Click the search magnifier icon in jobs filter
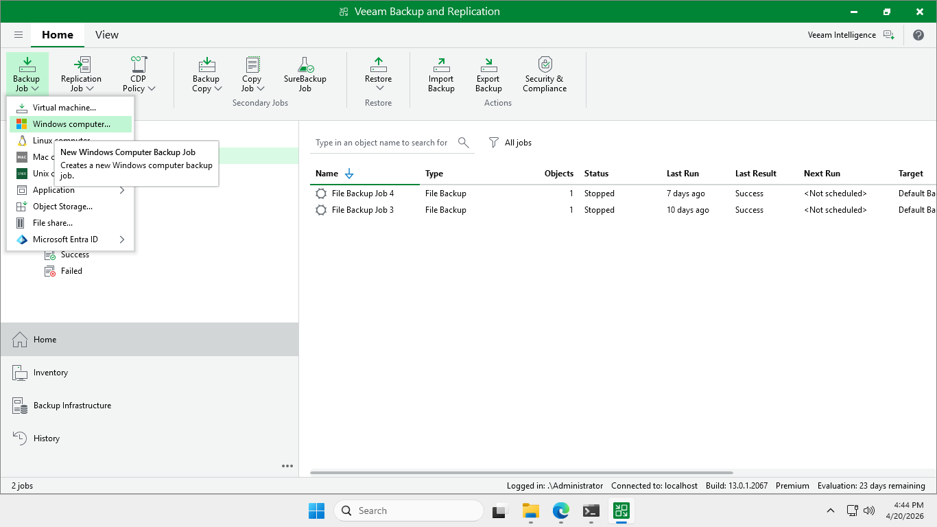The image size is (937, 527). tap(464, 143)
